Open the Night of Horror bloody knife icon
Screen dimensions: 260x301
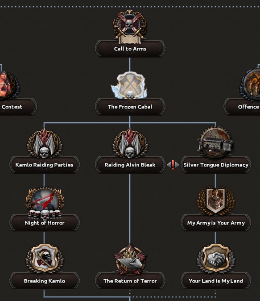click(45, 203)
